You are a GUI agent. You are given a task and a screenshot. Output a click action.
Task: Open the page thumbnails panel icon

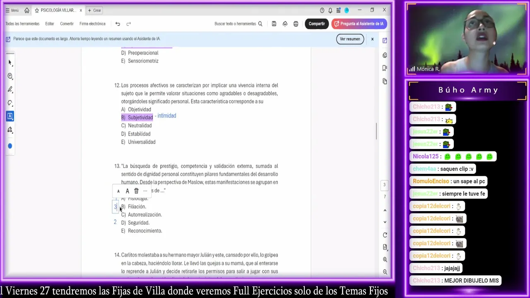coord(385,81)
